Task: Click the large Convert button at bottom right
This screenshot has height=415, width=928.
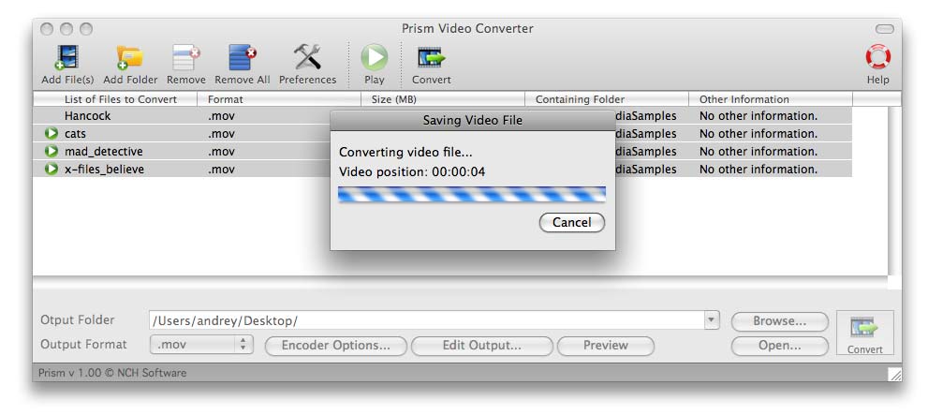Action: pos(864,333)
